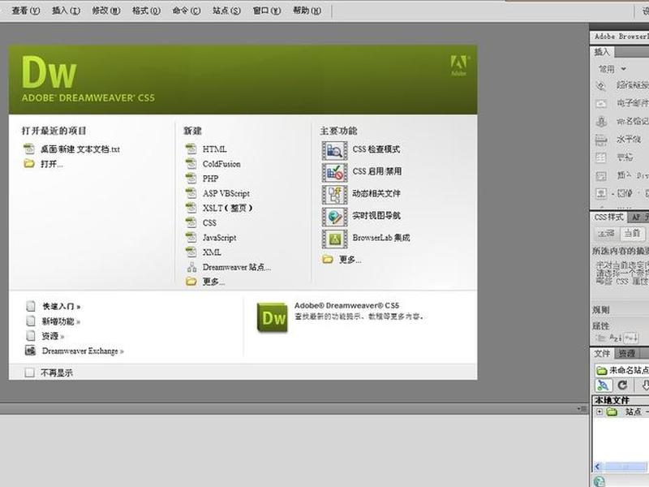This screenshot has height=487, width=649.
Task: Open the 未命名站点 site dropdown
Action: tap(621, 370)
